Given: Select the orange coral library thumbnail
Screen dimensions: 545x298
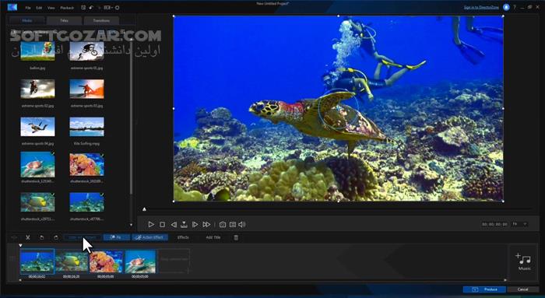Looking at the screenshot, I should click(86, 165).
